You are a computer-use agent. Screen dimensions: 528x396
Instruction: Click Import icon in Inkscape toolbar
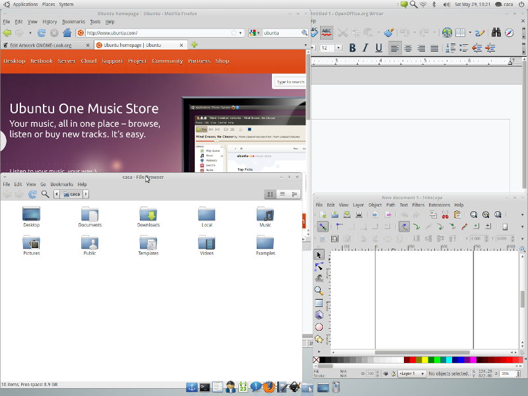coord(375,215)
